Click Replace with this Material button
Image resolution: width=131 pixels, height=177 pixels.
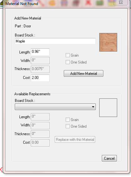[75, 140]
